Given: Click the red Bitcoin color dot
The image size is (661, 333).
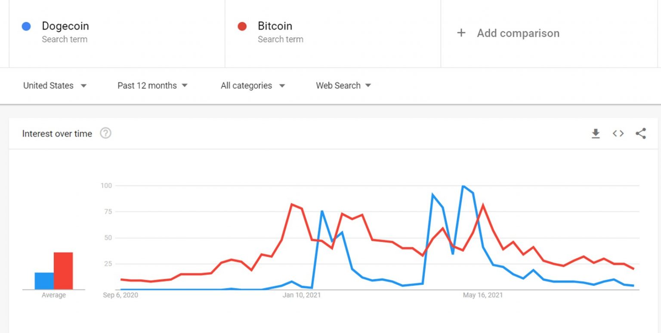Looking at the screenshot, I should click(x=242, y=26).
